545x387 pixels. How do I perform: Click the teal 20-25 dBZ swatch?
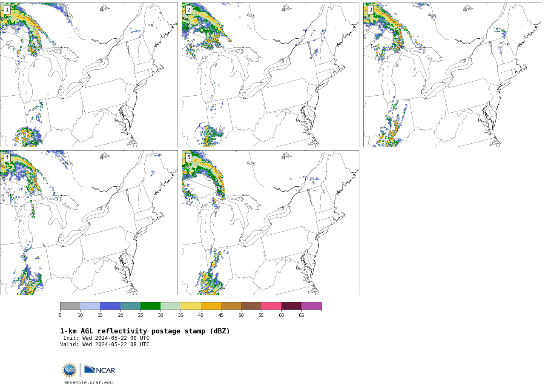pos(130,306)
